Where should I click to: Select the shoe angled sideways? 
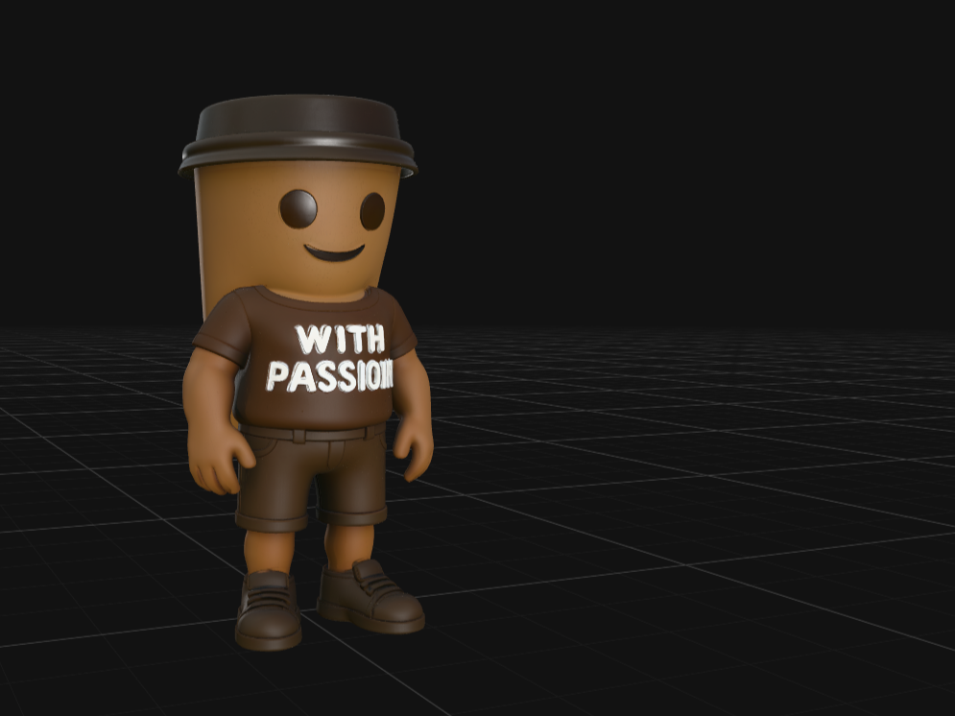370,597
